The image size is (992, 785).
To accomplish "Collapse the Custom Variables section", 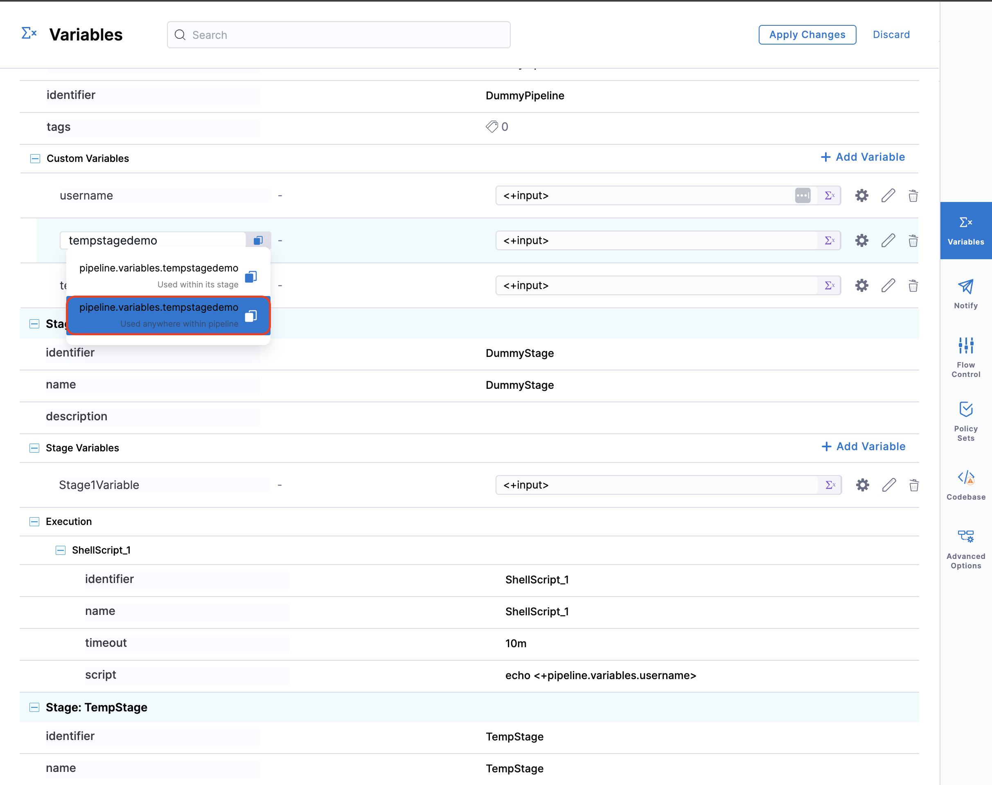I will 35,159.
